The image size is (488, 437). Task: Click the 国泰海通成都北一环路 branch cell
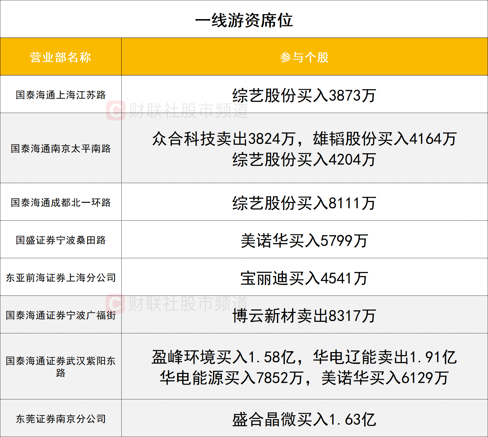point(60,203)
